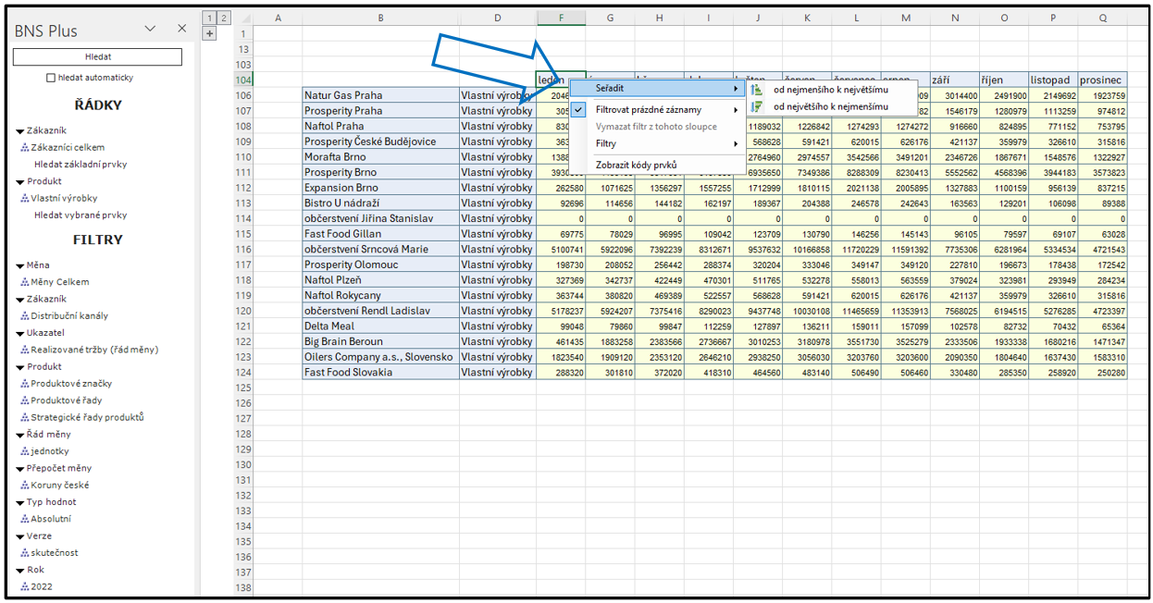Click the Bistro U nádraží cell
Image resolution: width=1153 pixels, height=603 pixels.
(x=380, y=203)
